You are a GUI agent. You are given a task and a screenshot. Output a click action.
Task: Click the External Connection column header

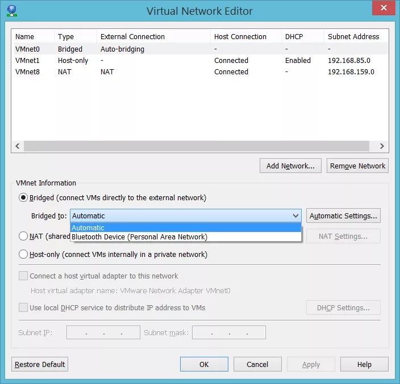[153, 36]
